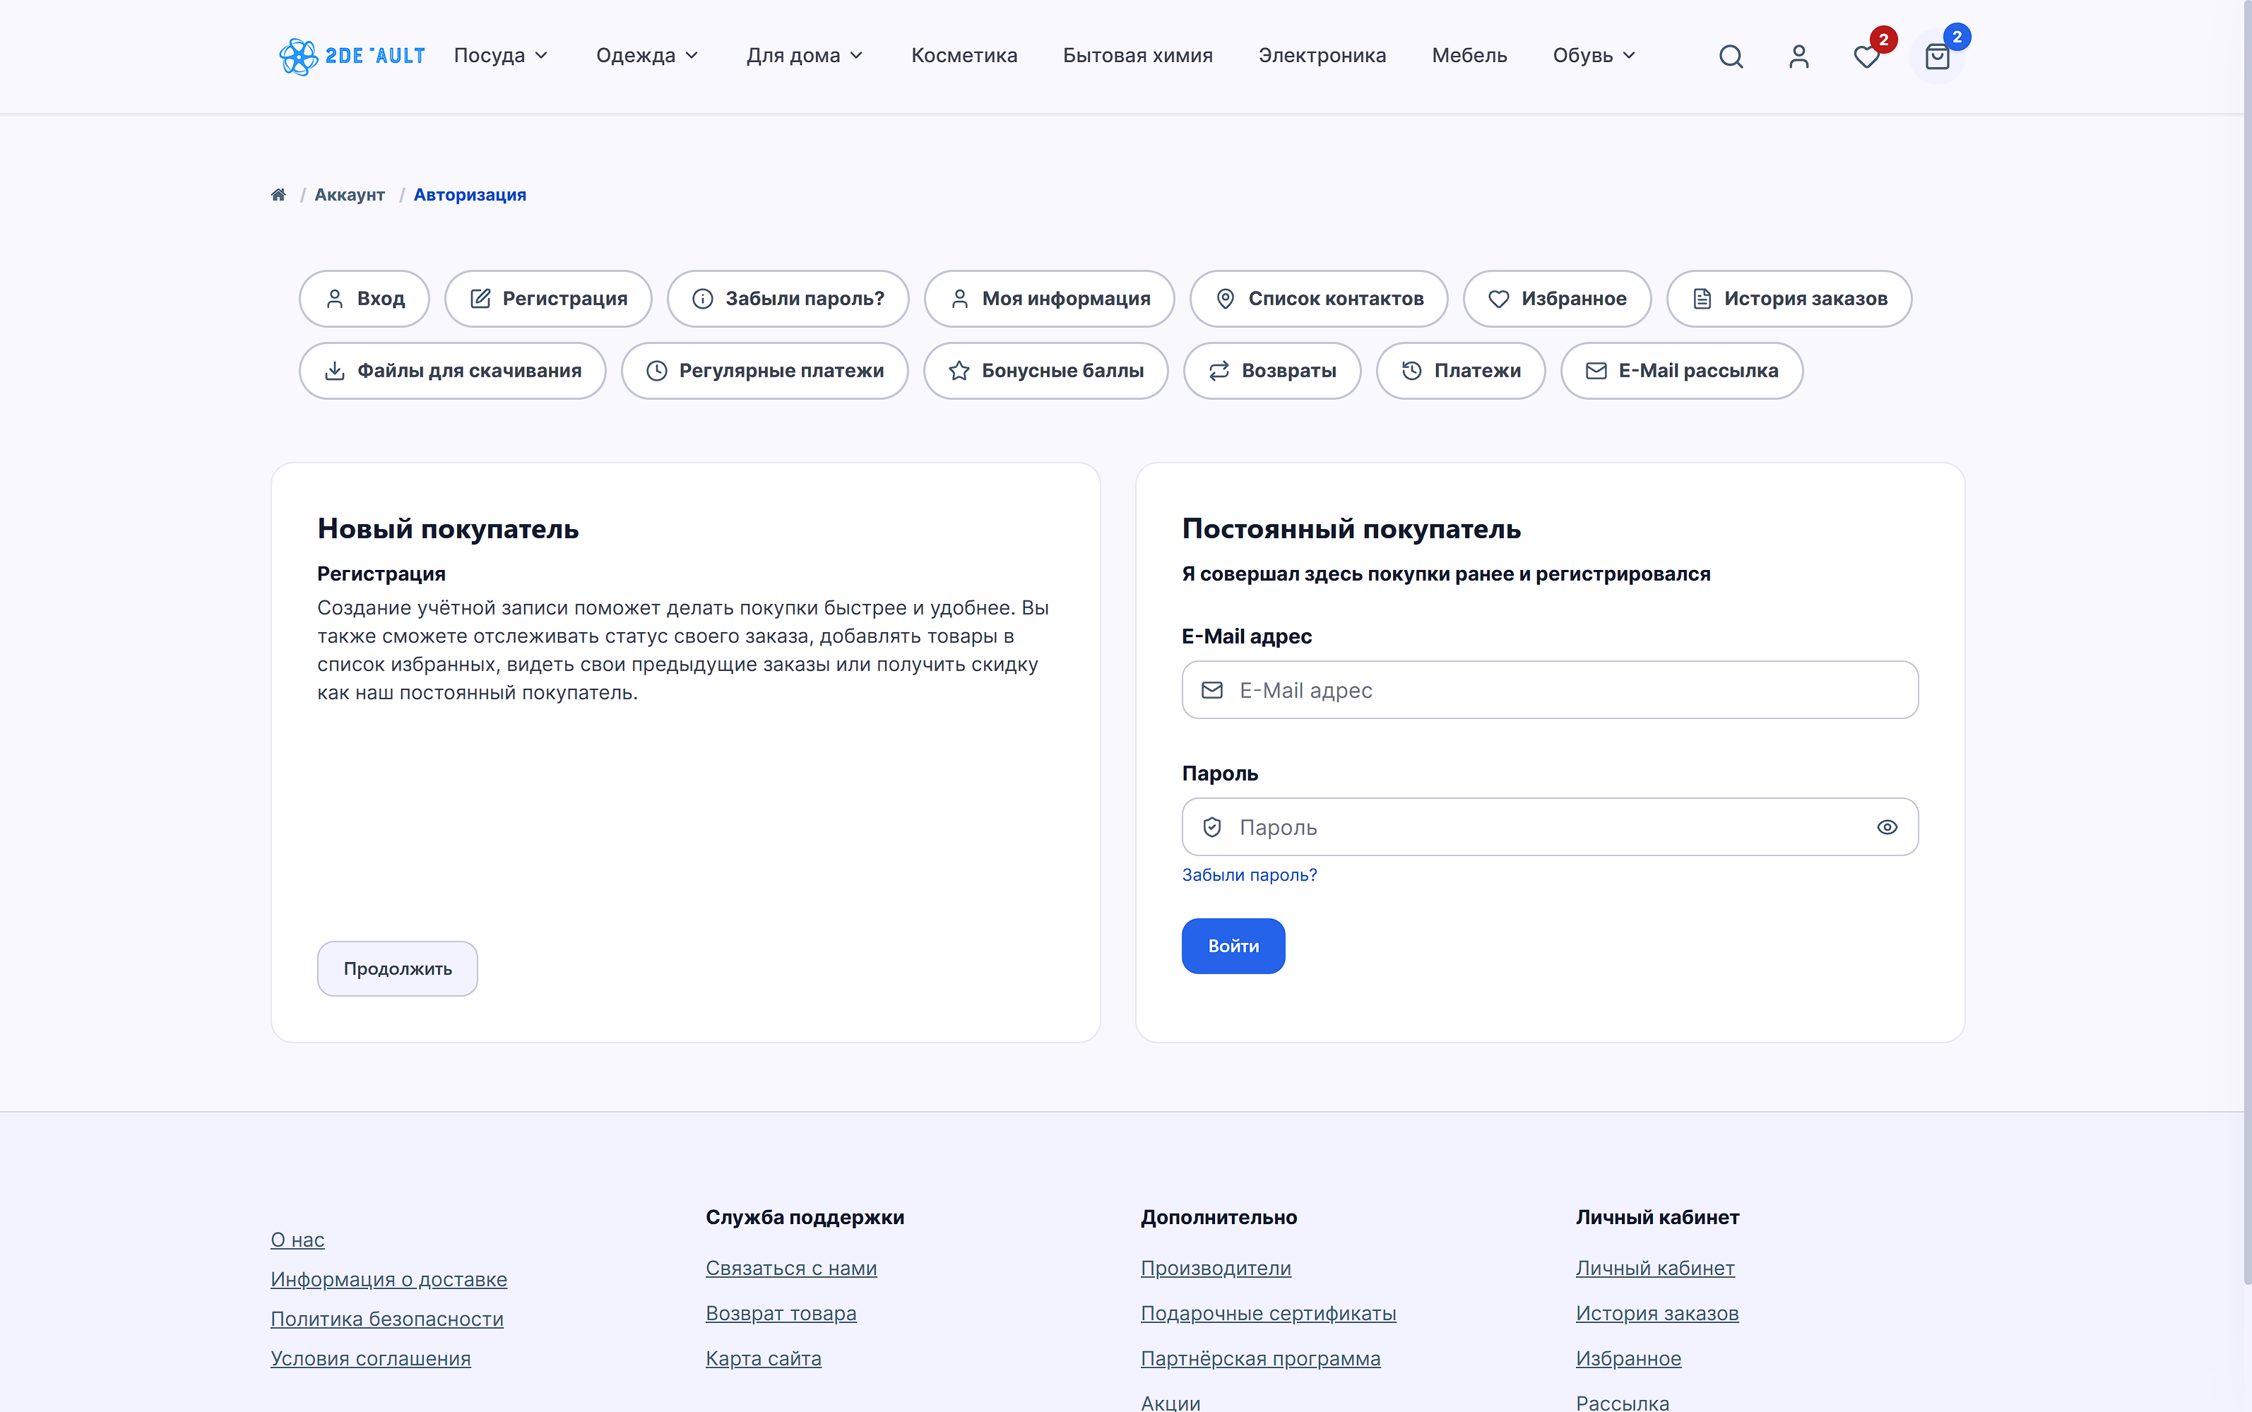The width and height of the screenshot is (2252, 1412).
Task: Select the Бонусные баллы pill
Action: (1045, 371)
